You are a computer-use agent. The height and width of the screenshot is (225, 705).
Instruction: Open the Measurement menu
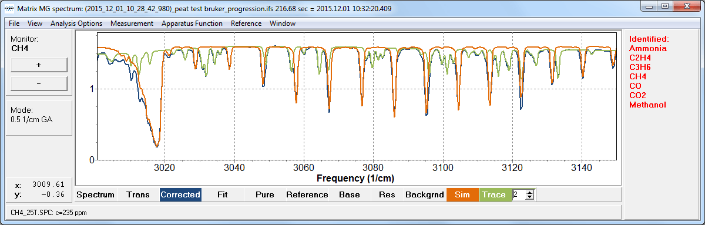(132, 23)
